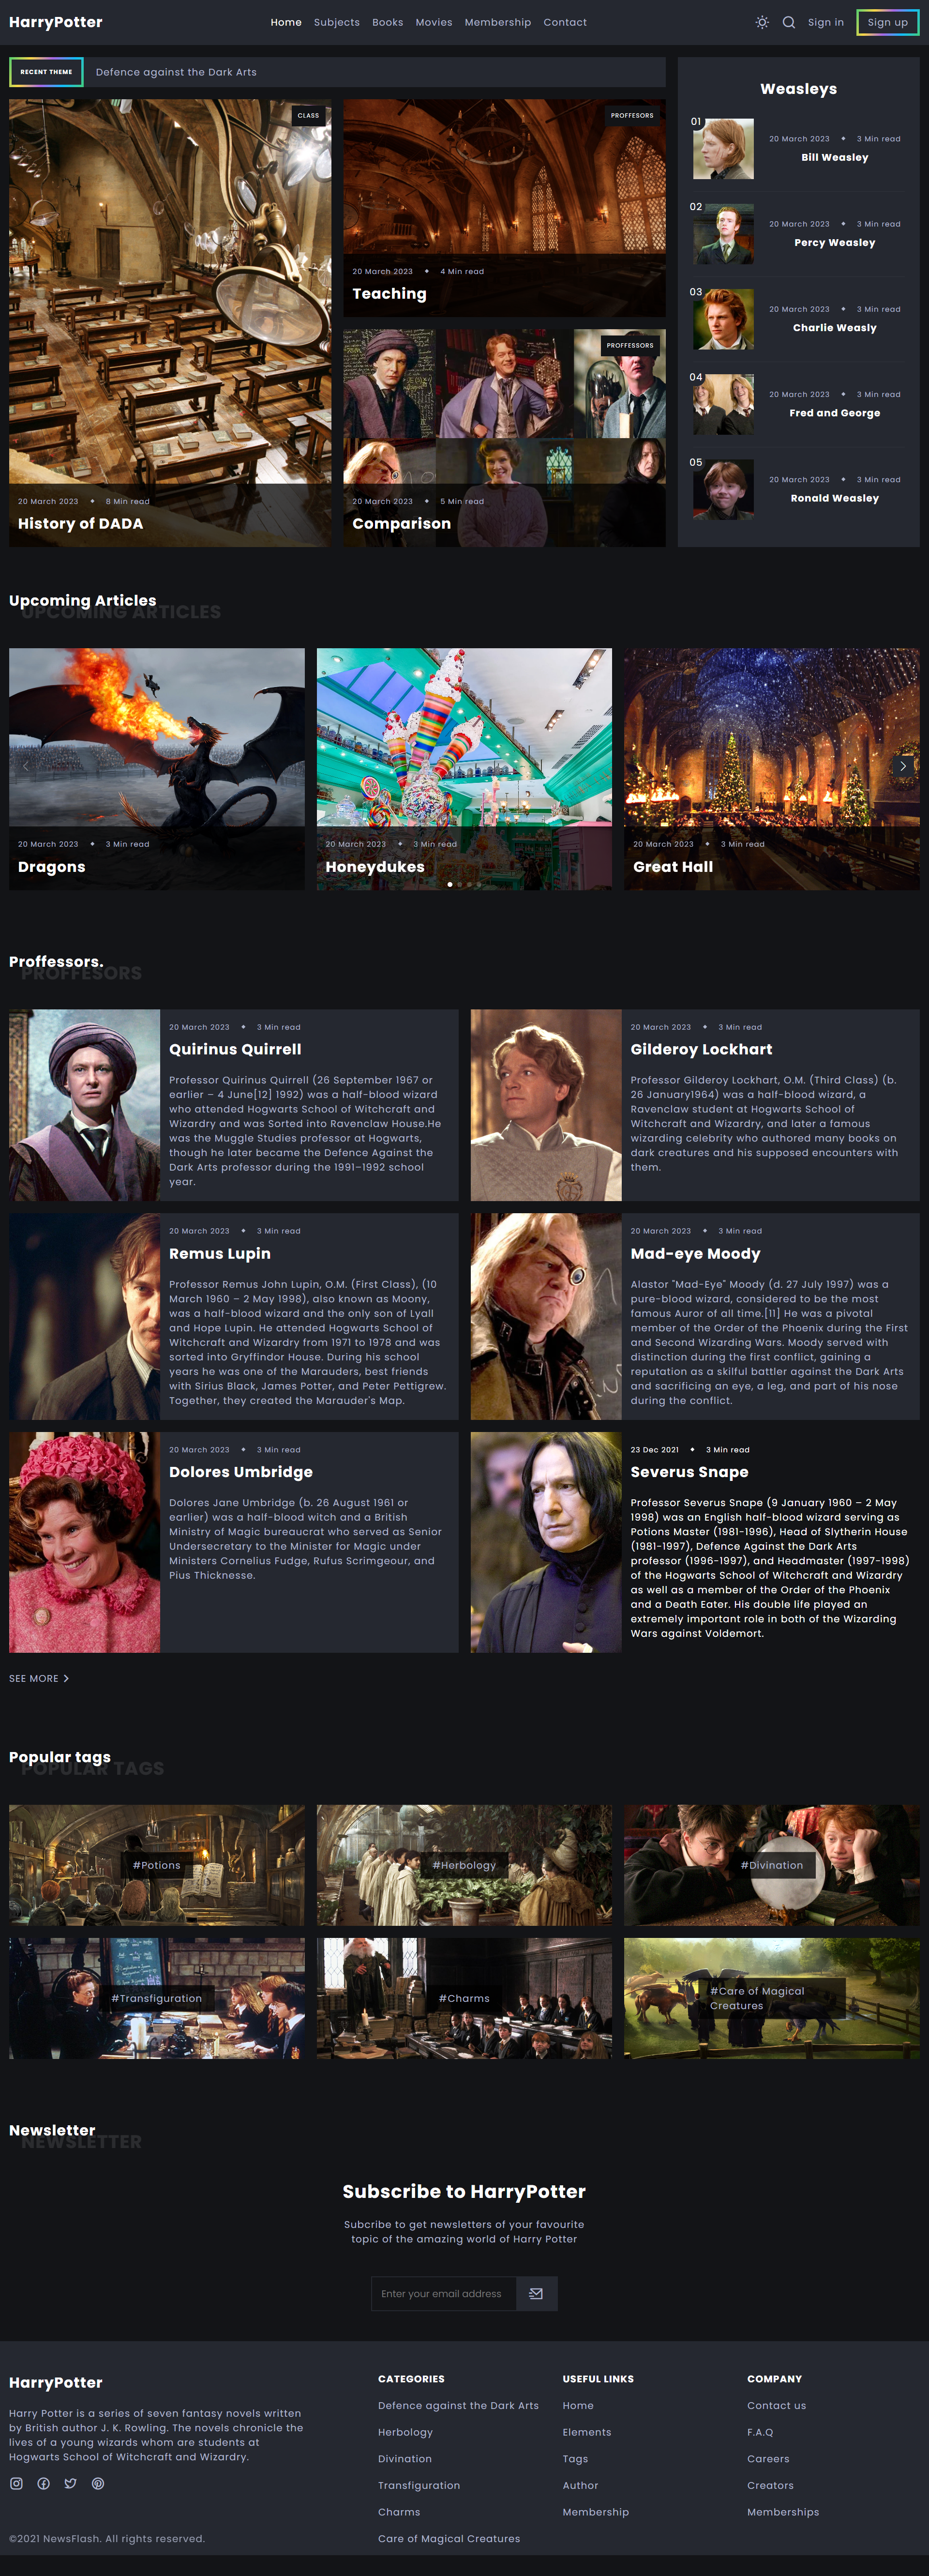Image resolution: width=929 pixels, height=2576 pixels.
Task: Submit email with the envelope icon button
Action: tap(537, 2293)
